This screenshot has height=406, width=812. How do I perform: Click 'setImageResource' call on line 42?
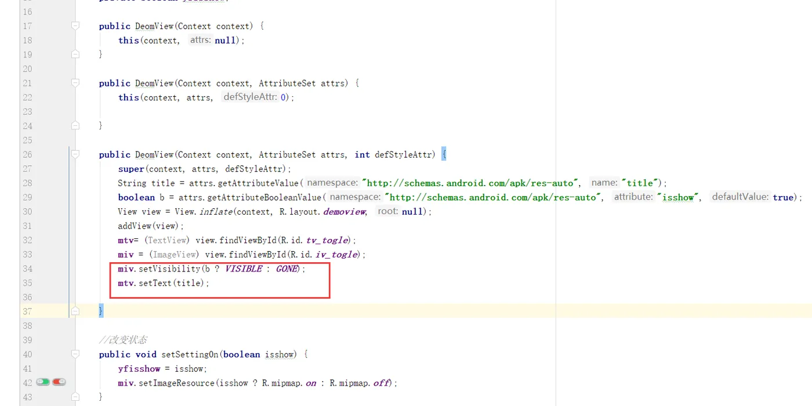pos(177,383)
